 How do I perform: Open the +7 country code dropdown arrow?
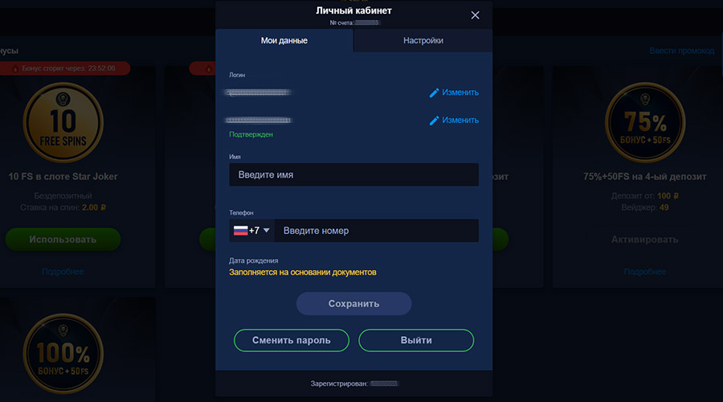click(x=267, y=231)
